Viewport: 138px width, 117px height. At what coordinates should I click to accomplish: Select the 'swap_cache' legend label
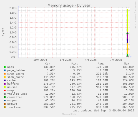click(x=16, y=74)
